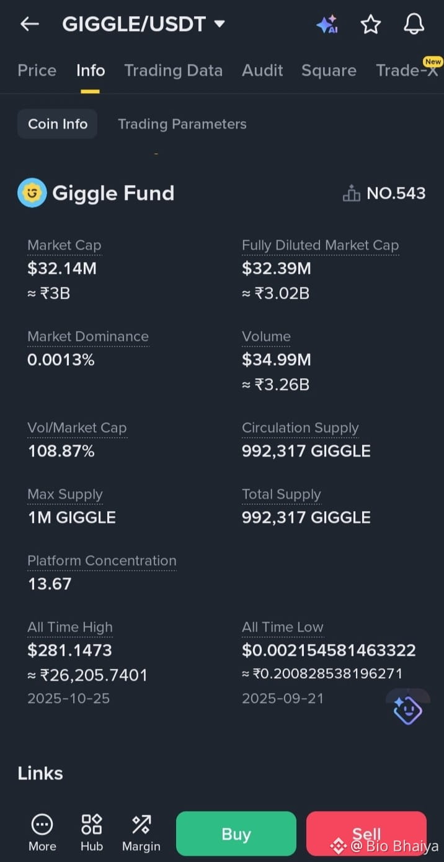Select the Trading Parameters sub-tab
The width and height of the screenshot is (444, 862).
(x=182, y=124)
